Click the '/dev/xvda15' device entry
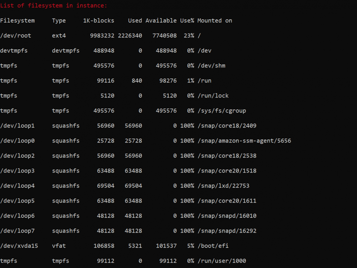357x268 pixels. click(19, 246)
